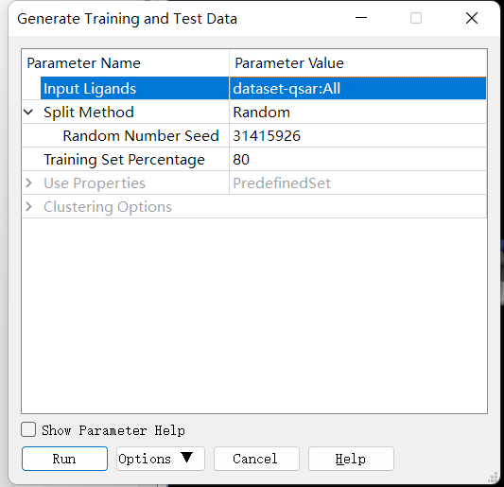The width and height of the screenshot is (504, 487).
Task: Open the Options dropdown arrow
Action: (x=186, y=458)
